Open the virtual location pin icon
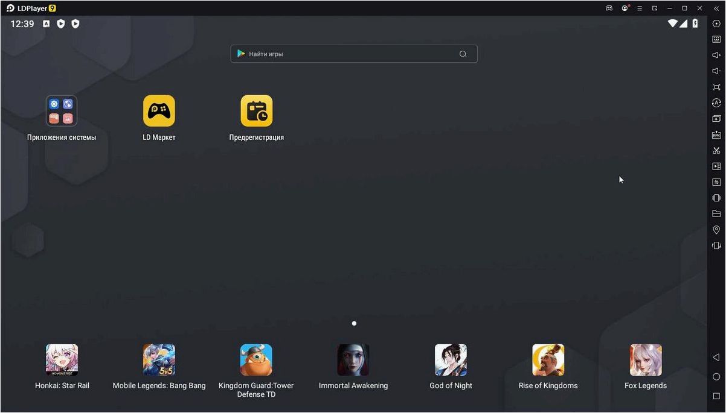 click(x=716, y=230)
